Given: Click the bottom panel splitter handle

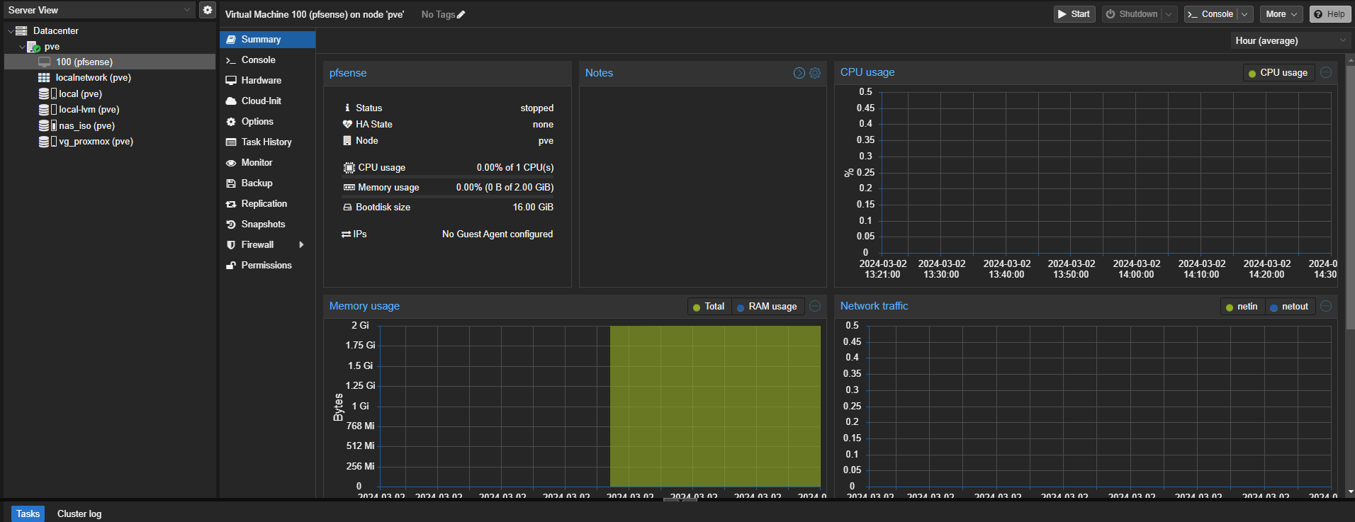Looking at the screenshot, I should [x=680, y=499].
